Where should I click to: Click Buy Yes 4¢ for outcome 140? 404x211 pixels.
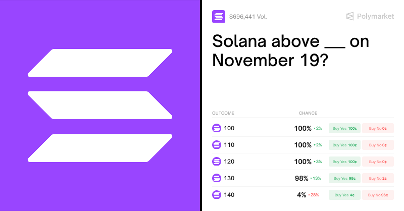pyautogui.click(x=344, y=195)
